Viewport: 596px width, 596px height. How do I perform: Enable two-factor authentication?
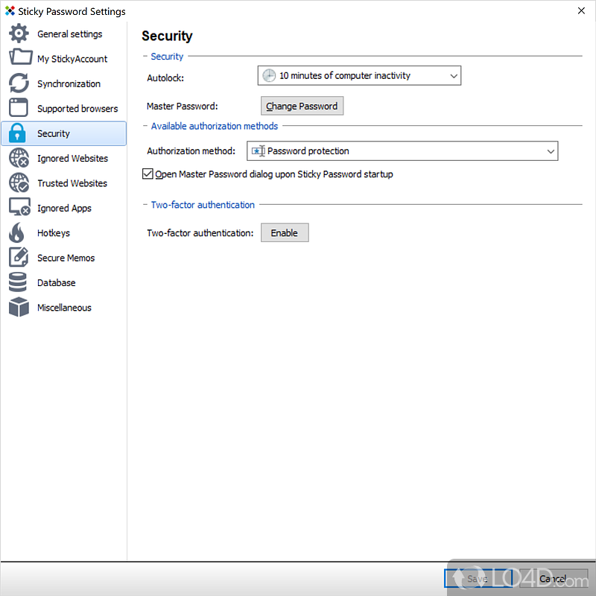pyautogui.click(x=285, y=232)
